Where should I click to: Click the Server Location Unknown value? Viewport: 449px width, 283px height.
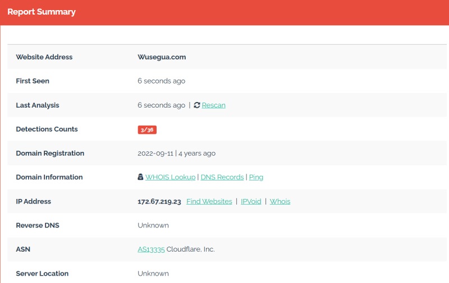click(x=153, y=273)
